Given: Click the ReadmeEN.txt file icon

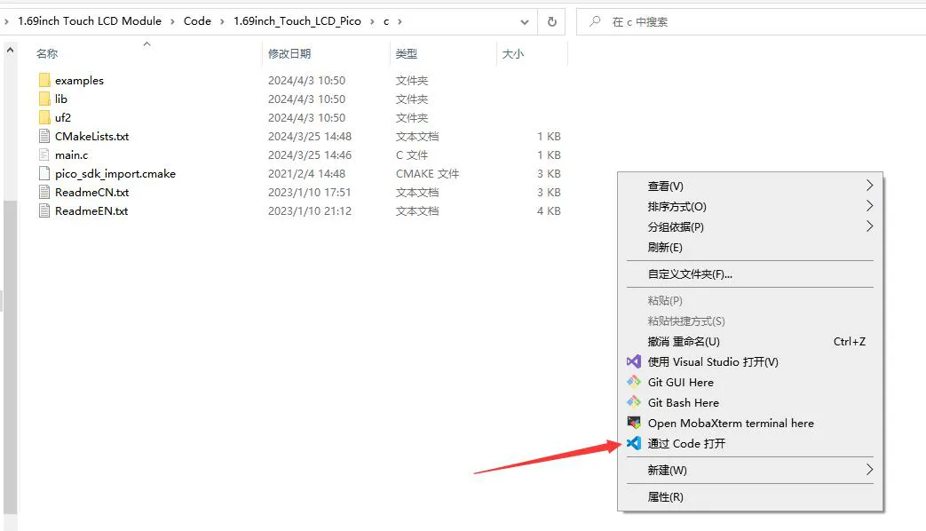Looking at the screenshot, I should pos(44,210).
